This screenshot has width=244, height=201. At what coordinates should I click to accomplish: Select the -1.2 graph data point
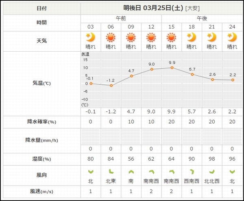(x=111, y=85)
